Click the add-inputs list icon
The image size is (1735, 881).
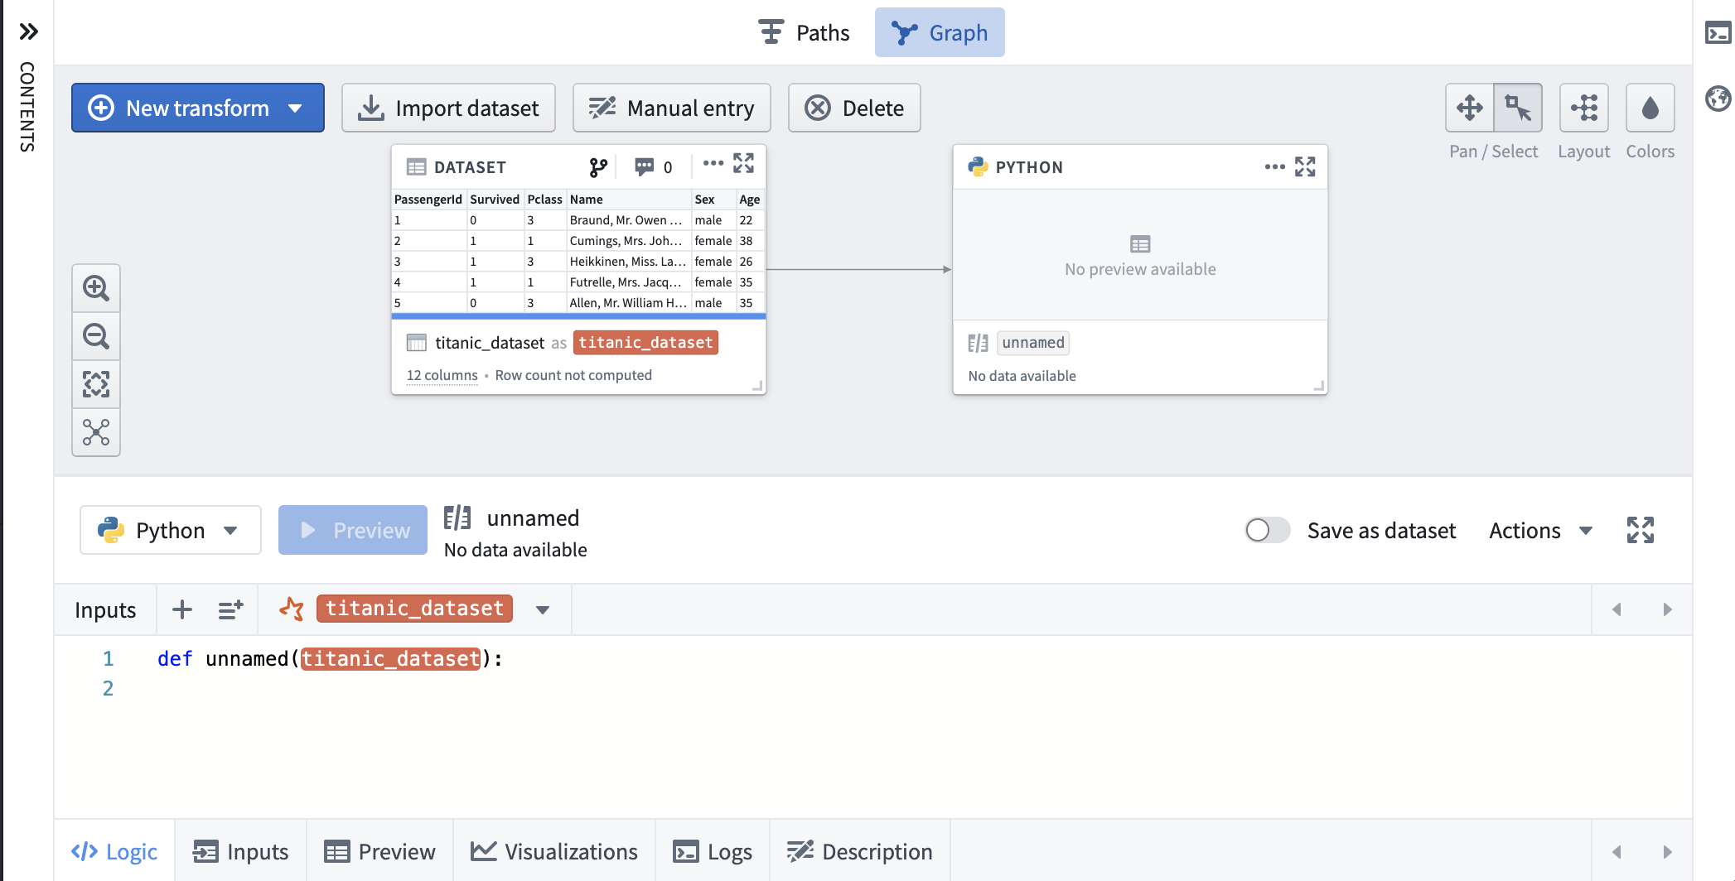click(x=230, y=609)
